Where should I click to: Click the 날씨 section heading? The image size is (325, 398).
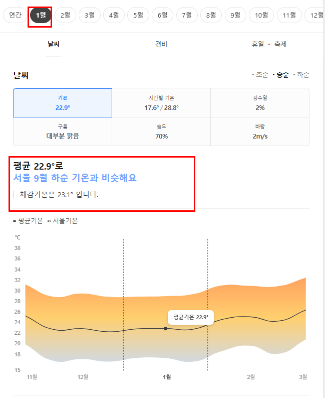pyautogui.click(x=21, y=75)
